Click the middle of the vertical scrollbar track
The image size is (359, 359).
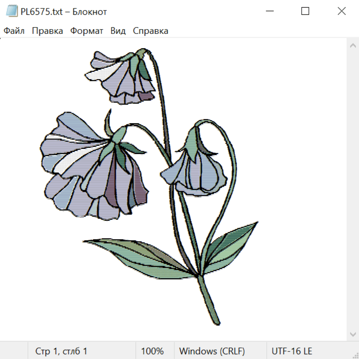click(x=353, y=190)
